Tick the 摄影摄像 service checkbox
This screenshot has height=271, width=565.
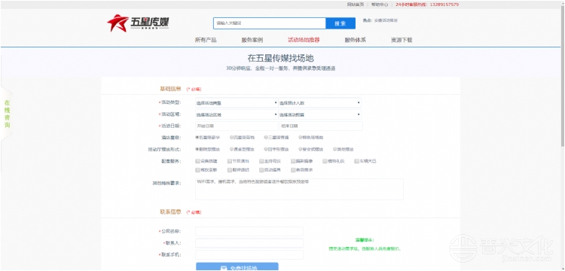coord(293,161)
